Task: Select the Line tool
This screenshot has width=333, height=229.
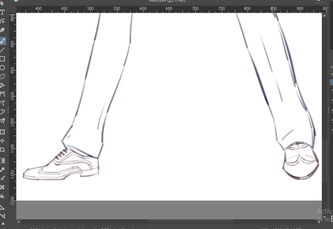Action: (2, 50)
